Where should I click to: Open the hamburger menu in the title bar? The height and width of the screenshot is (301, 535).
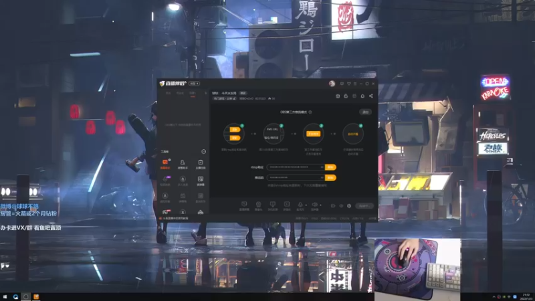click(355, 84)
